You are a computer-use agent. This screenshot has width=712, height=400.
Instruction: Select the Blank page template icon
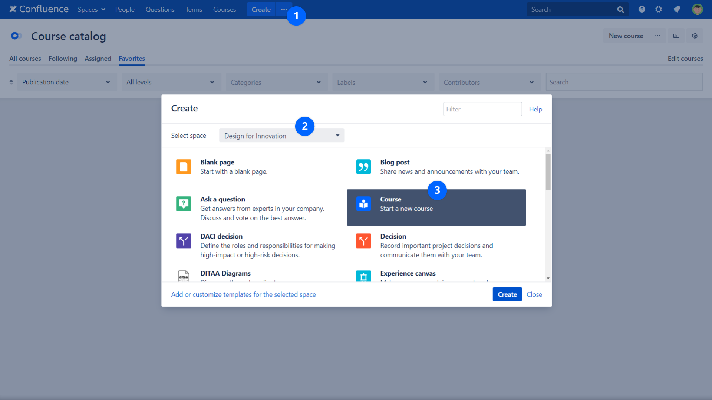[184, 167]
